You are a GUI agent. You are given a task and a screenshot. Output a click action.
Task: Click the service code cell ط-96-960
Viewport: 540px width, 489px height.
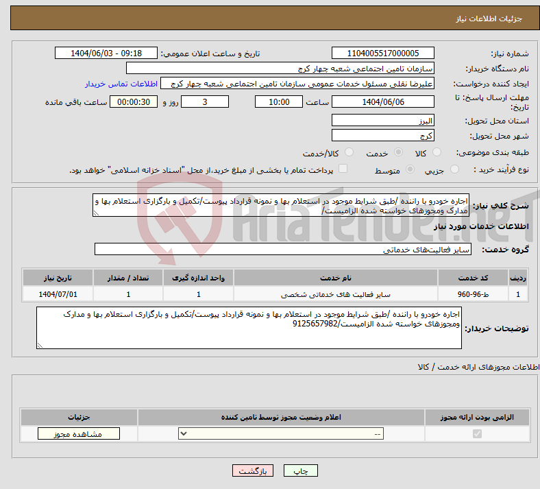(x=474, y=294)
